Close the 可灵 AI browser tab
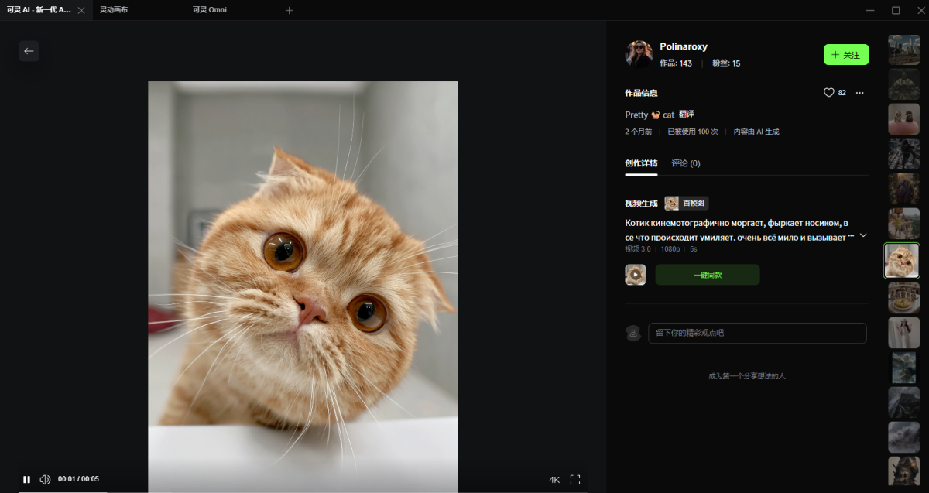The width and height of the screenshot is (929, 493). pyautogui.click(x=81, y=10)
